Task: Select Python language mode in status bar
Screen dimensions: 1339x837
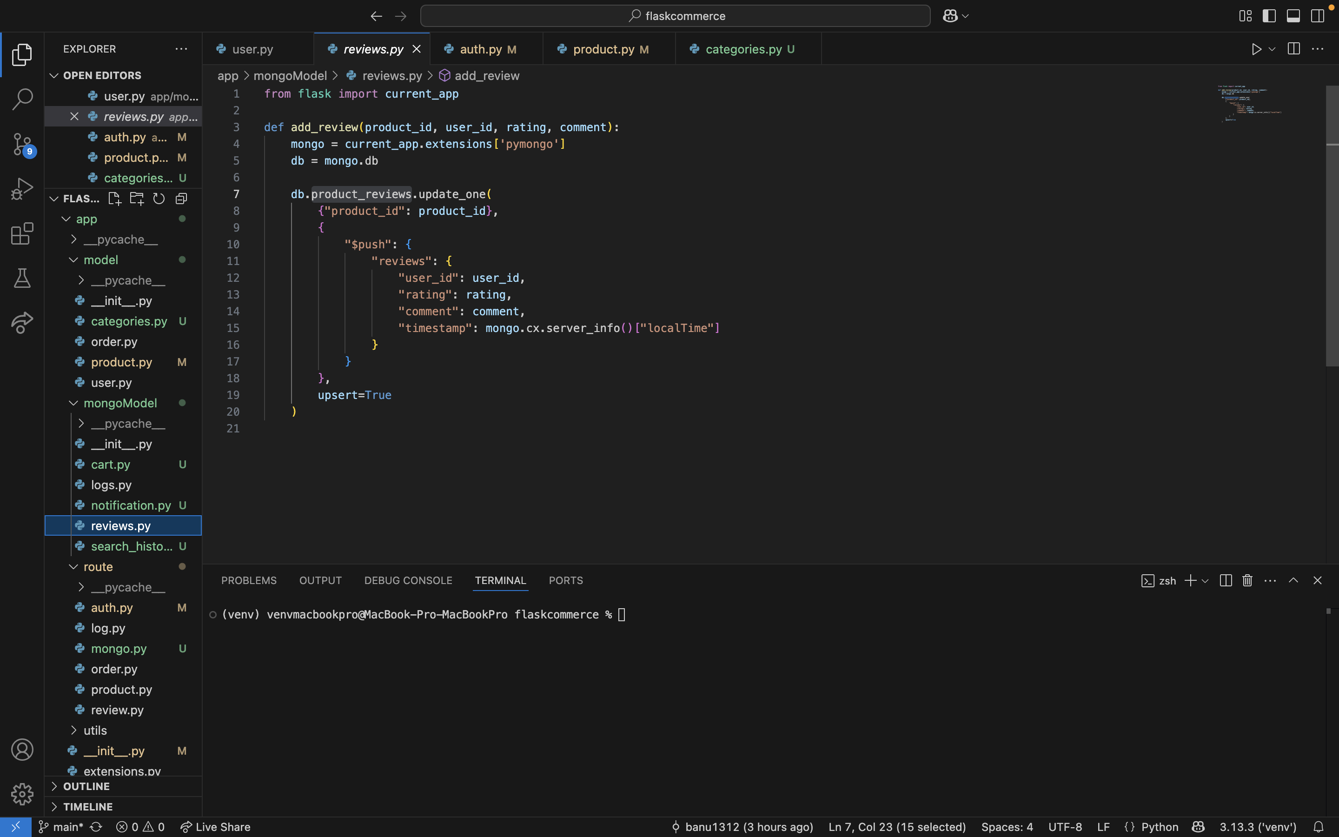Action: point(1160,827)
